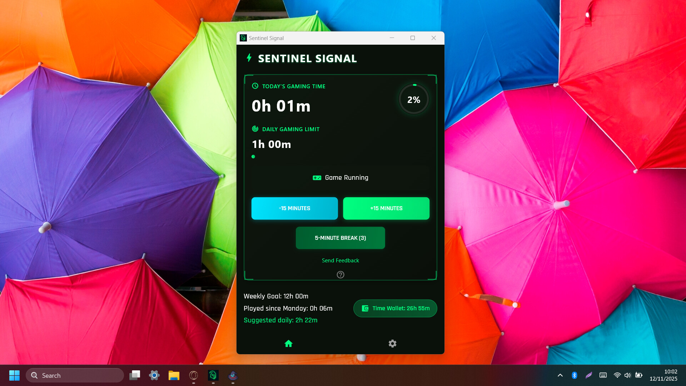686x386 pixels.
Task: Click the help question mark icon
Action: [x=340, y=274]
